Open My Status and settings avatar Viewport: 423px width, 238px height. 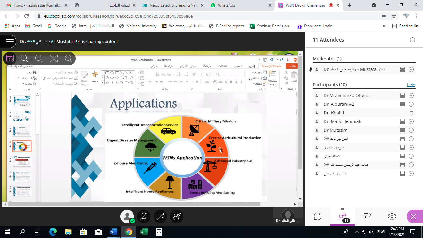pyautogui.click(x=127, y=216)
